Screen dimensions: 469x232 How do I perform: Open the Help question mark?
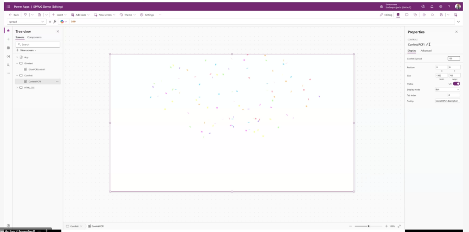449,6
